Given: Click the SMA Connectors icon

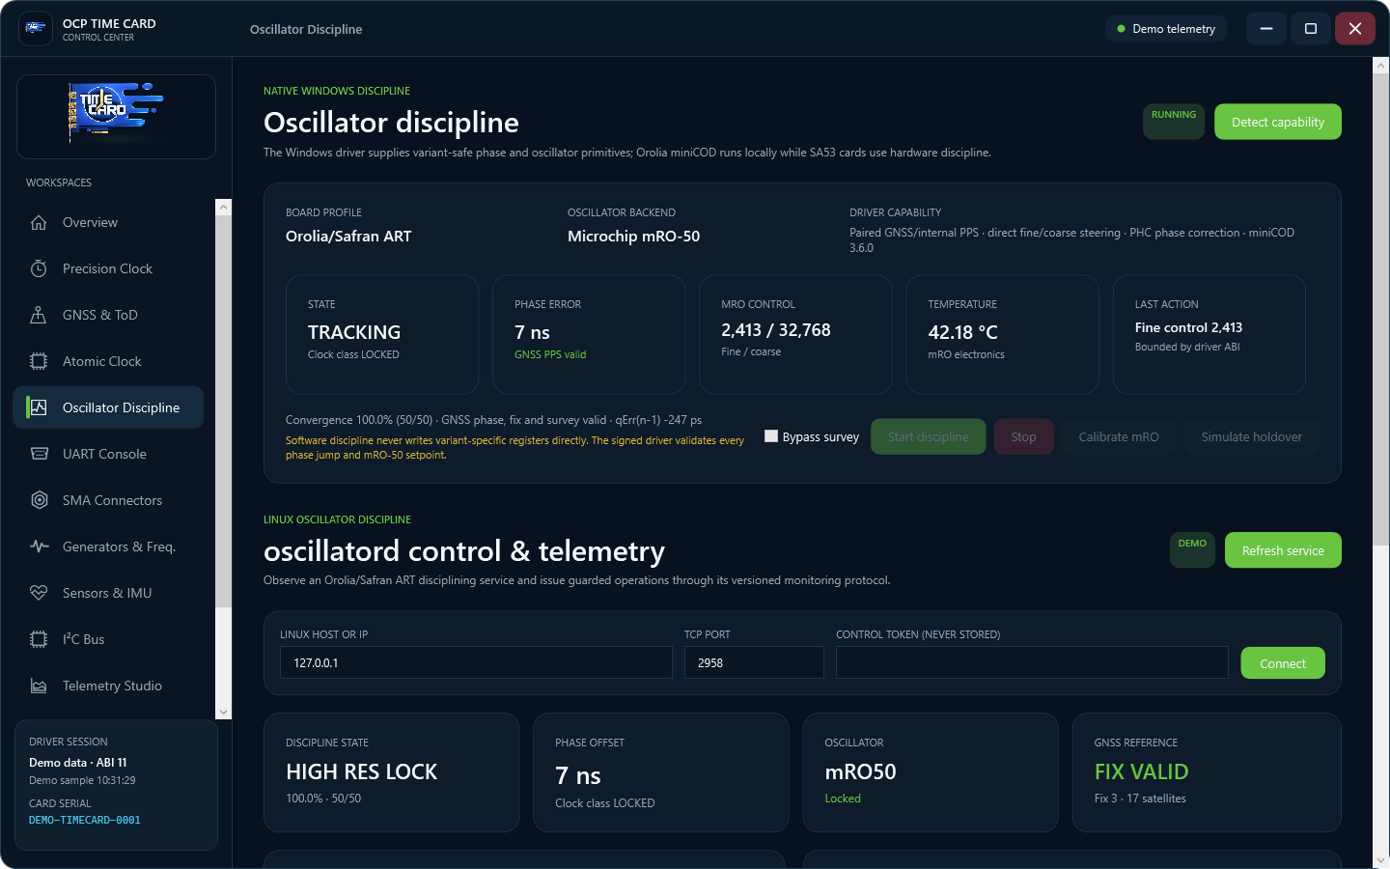Looking at the screenshot, I should click(x=39, y=500).
